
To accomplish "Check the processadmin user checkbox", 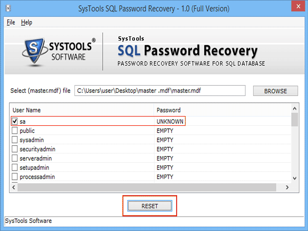I will [x=15, y=177].
